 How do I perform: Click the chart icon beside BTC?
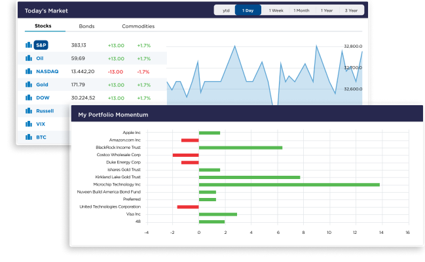point(28,137)
